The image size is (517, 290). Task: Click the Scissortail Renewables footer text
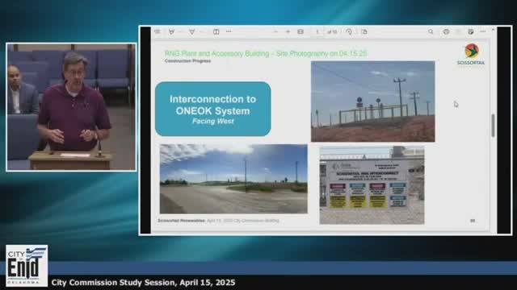pyautogui.click(x=218, y=221)
